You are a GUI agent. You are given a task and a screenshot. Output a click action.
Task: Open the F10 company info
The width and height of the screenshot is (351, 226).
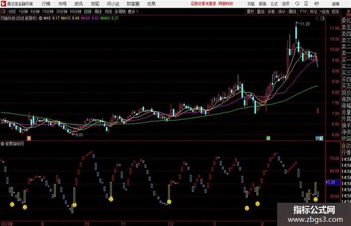[303, 12]
